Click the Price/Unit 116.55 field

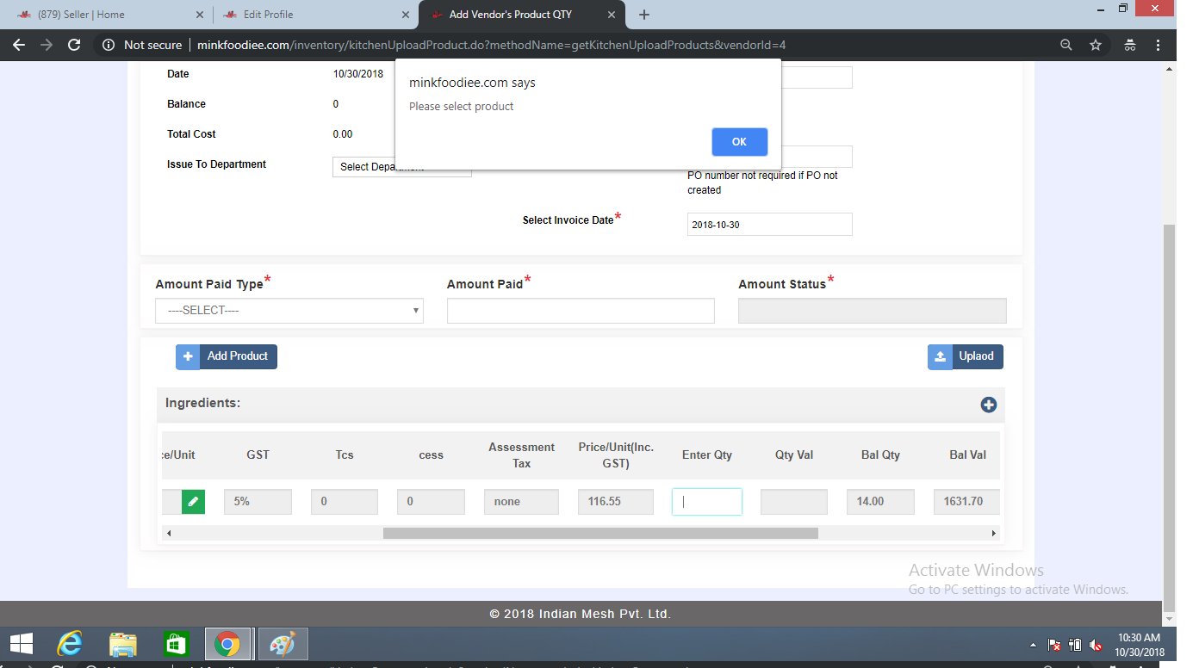(x=616, y=502)
